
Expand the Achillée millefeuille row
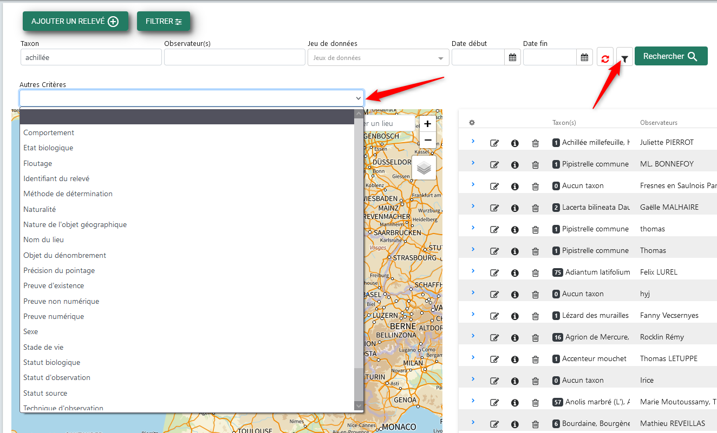(x=473, y=141)
